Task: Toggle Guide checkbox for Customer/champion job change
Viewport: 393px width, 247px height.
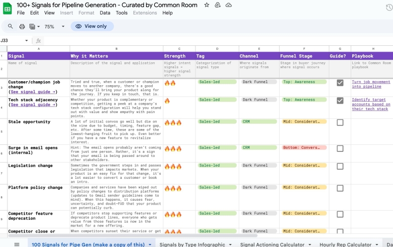Action: click(x=340, y=83)
